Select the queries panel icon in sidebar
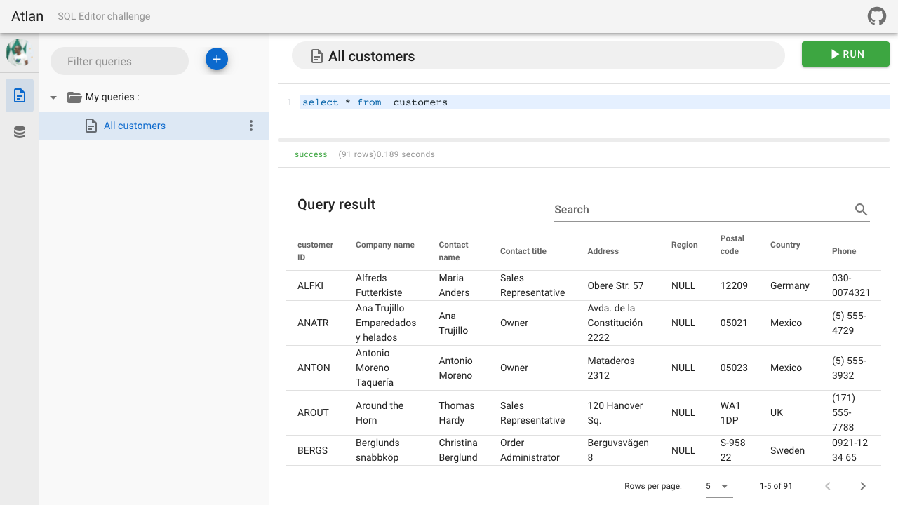Screen dimensions: 898x505 [19, 95]
